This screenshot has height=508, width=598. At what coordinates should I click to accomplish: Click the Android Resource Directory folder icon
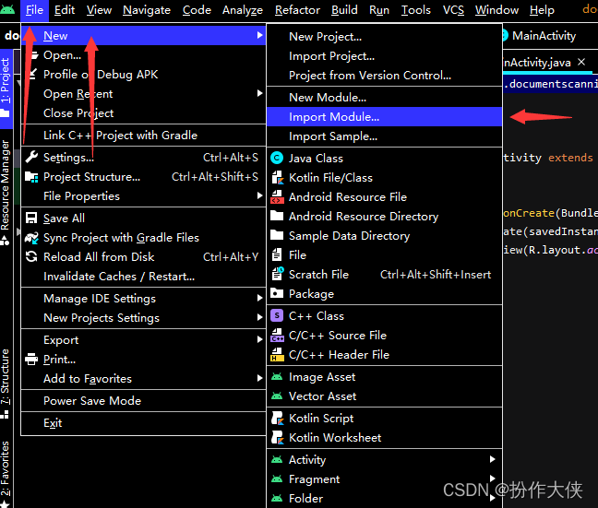[277, 216]
